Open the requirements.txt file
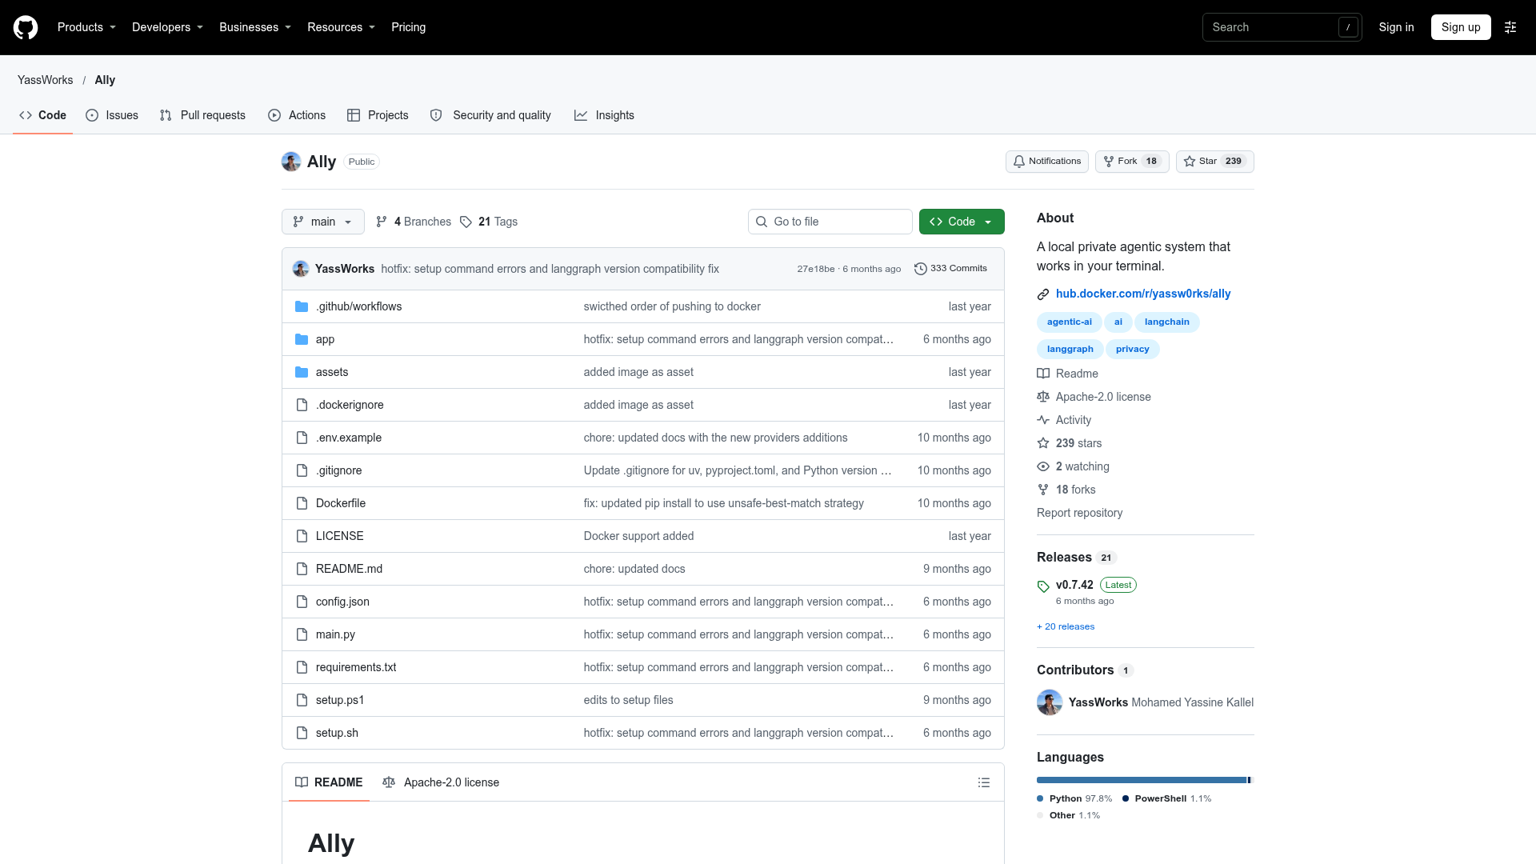This screenshot has height=864, width=1536. pos(356,667)
